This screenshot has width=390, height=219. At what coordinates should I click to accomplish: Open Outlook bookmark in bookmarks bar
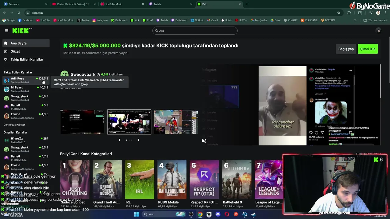tap(197, 20)
